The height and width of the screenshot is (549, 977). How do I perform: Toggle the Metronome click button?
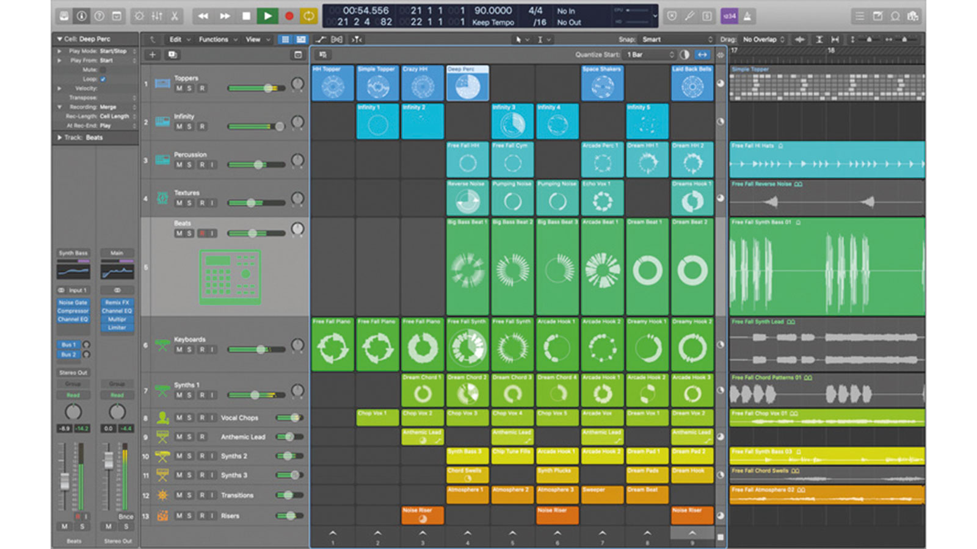(x=747, y=16)
